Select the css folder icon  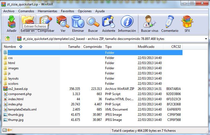5,58
